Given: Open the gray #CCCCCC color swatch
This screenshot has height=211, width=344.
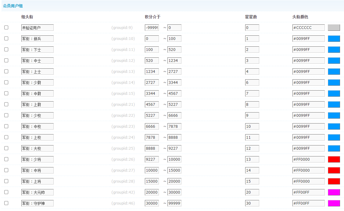Looking at the screenshot, I should (334, 28).
